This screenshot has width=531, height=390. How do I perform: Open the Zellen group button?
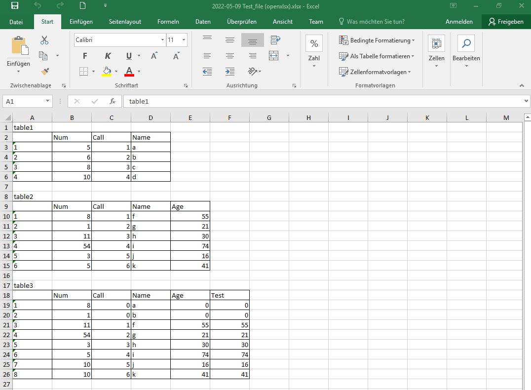[x=437, y=51]
